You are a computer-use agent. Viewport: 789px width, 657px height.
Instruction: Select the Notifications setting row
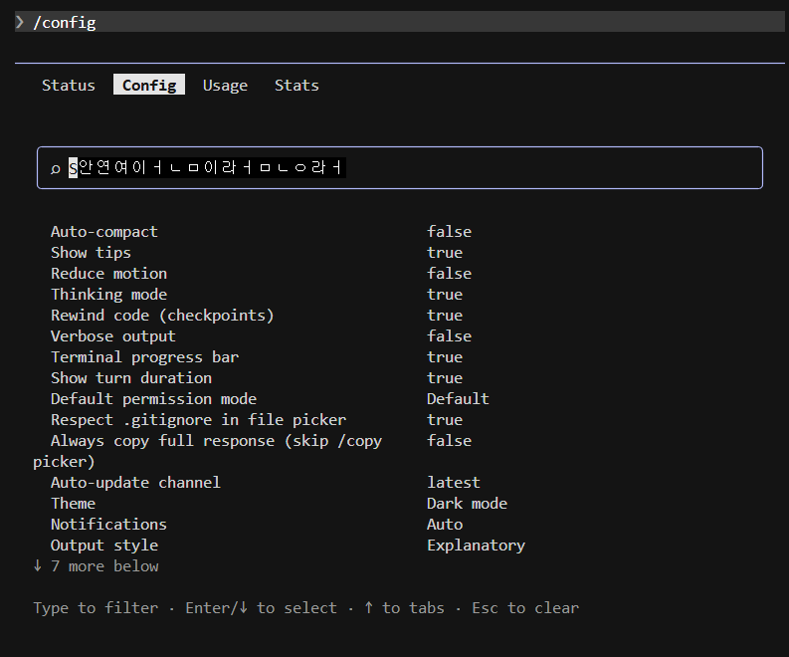(108, 525)
